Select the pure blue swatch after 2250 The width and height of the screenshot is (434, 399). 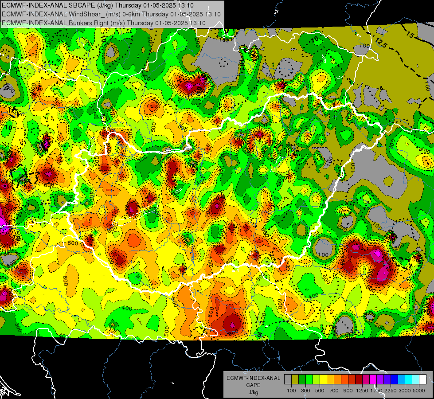395,379
